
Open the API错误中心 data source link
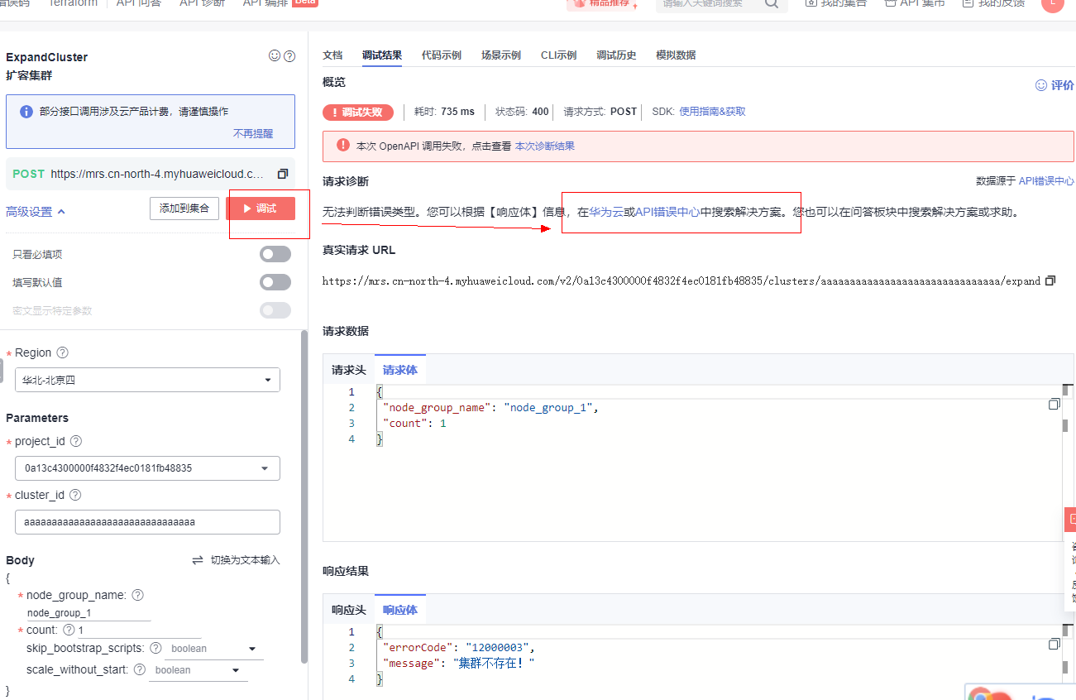[1046, 181]
